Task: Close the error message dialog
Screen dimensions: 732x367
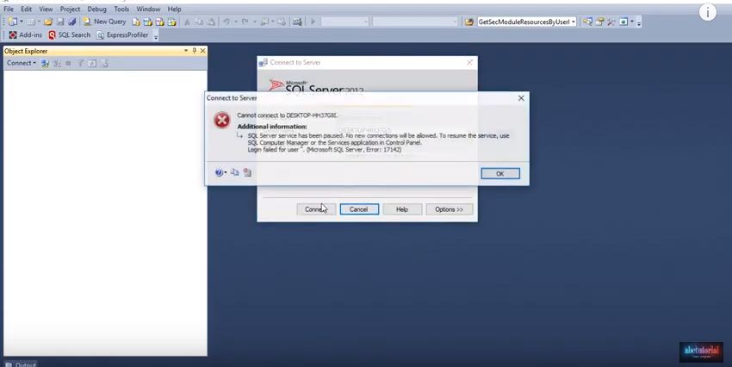Action: click(x=521, y=98)
